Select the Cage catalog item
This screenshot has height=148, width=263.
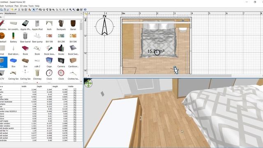click(49, 62)
